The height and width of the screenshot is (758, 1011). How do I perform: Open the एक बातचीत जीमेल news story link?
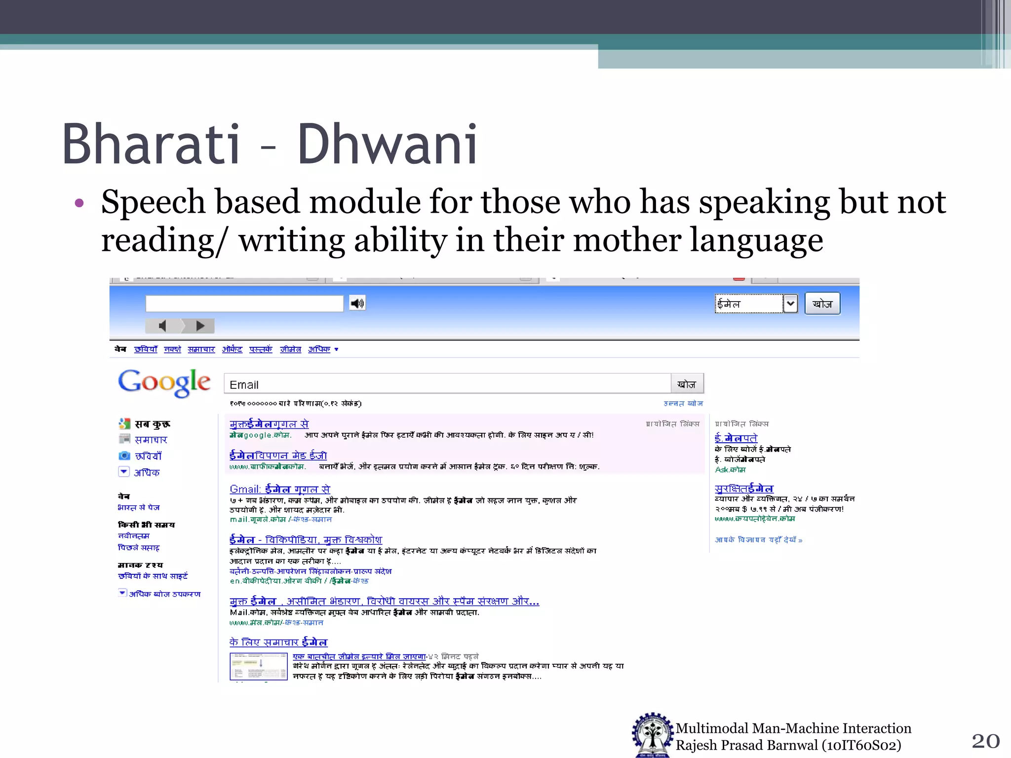coord(359,657)
